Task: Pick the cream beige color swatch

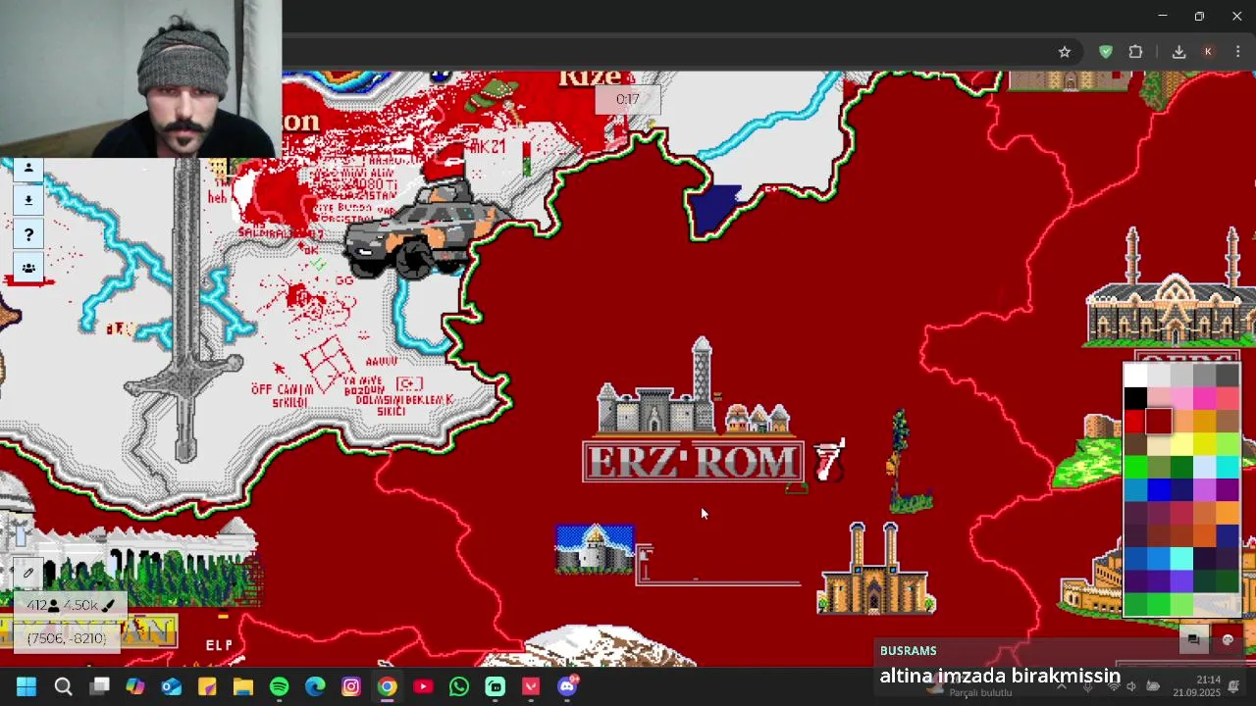Action: point(1159,444)
